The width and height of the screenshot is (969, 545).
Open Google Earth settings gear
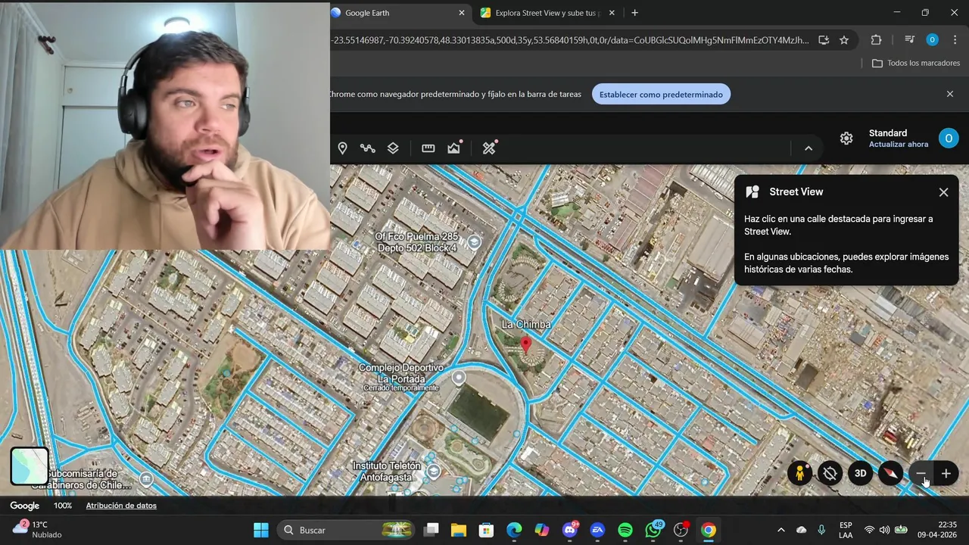(846, 139)
